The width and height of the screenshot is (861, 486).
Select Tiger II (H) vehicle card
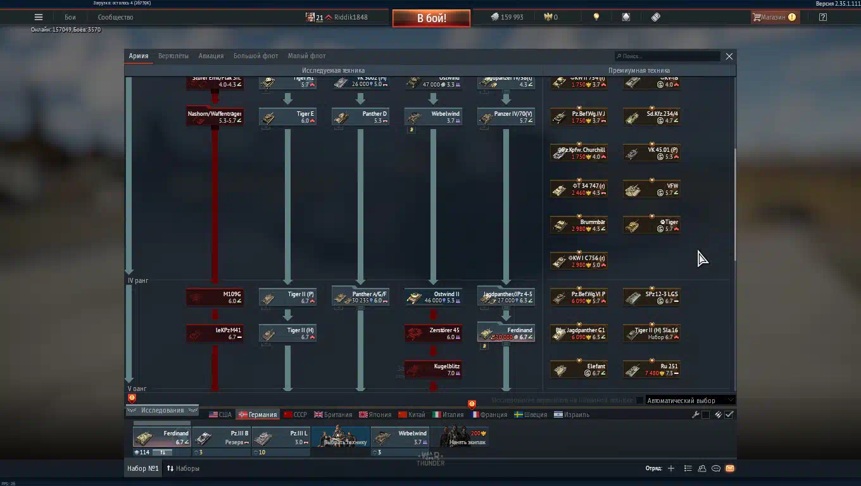pyautogui.click(x=287, y=333)
